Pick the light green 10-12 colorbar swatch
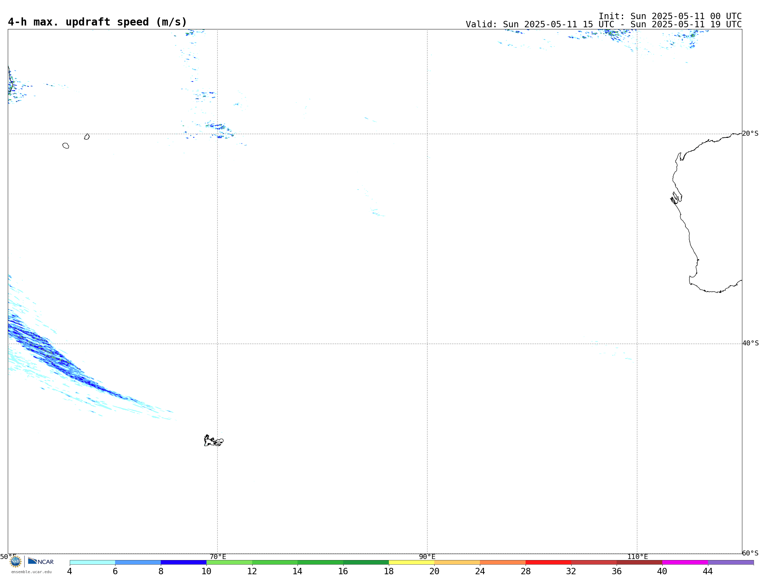Image resolution: width=765 pixels, height=576 pixels. (x=229, y=563)
